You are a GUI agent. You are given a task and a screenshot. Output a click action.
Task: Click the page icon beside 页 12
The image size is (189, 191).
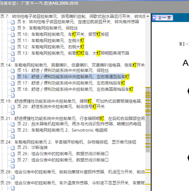point(13,47)
